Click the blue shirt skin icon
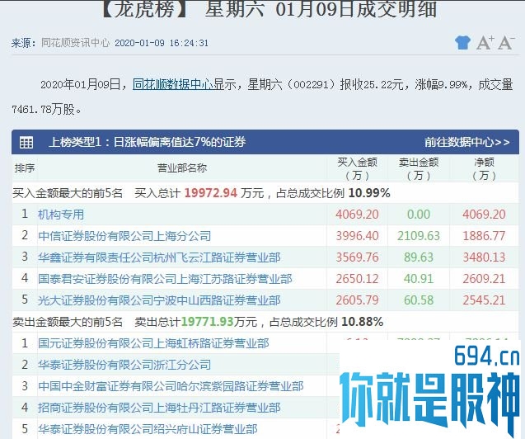The height and width of the screenshot is (439, 525). point(462,43)
